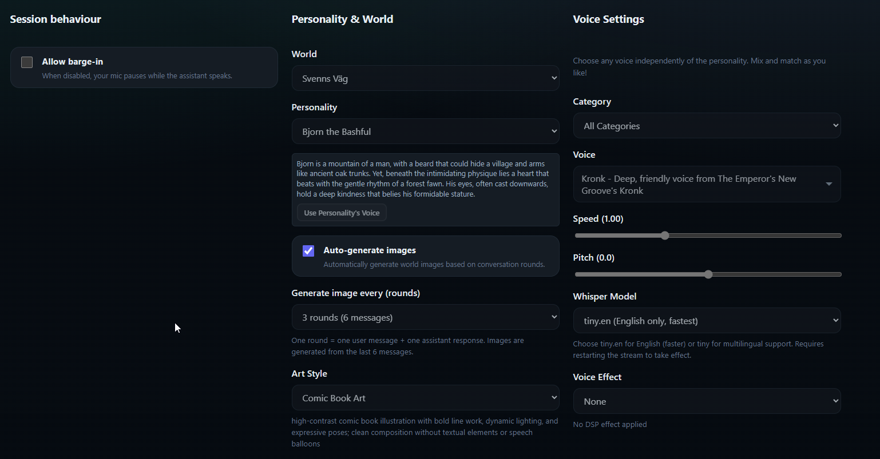Open the World dropdown showing Svenns Väg
The height and width of the screenshot is (459, 880).
click(x=425, y=78)
